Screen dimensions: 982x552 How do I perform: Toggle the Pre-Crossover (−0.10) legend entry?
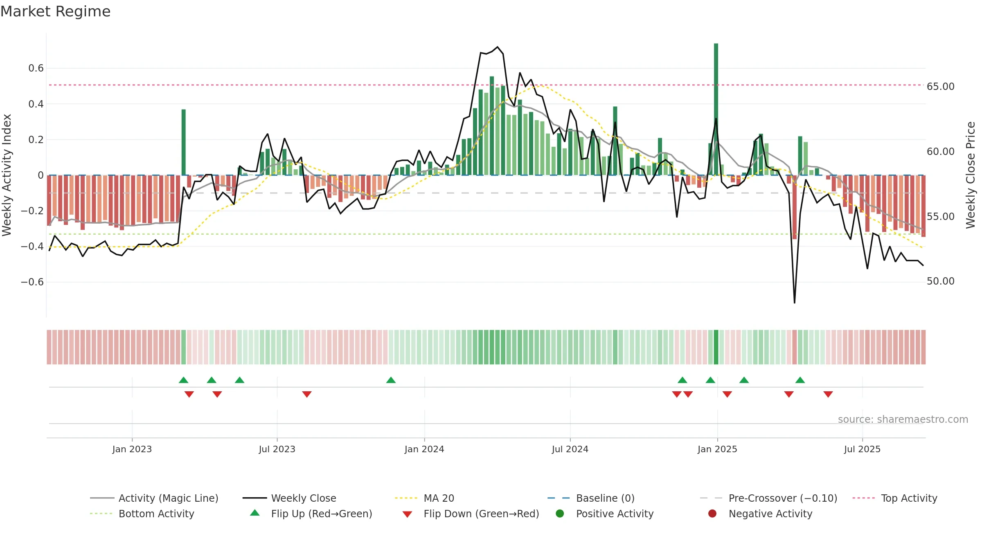(768, 498)
